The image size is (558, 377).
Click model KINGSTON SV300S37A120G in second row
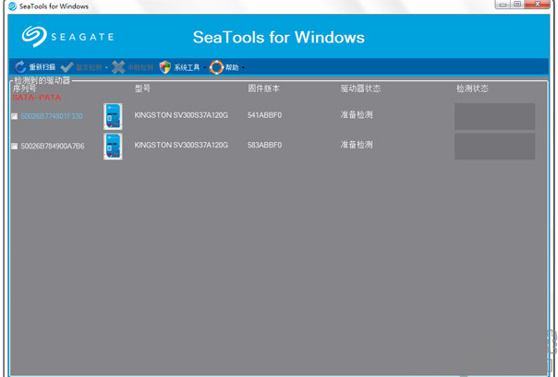181,145
